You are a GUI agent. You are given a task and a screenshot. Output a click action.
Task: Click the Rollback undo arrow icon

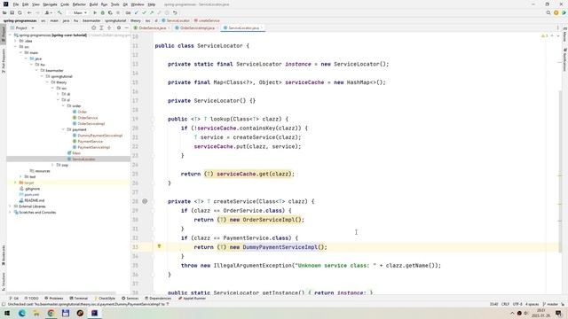(x=175, y=12)
